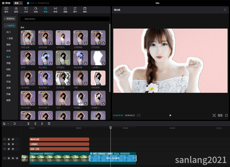Split the clip at the playhead
Image resolution: width=230 pixels, height=167 pixels.
[x=28, y=124]
